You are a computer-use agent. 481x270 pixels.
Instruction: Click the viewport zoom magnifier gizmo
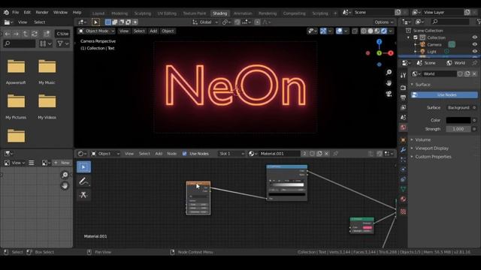pos(389,72)
